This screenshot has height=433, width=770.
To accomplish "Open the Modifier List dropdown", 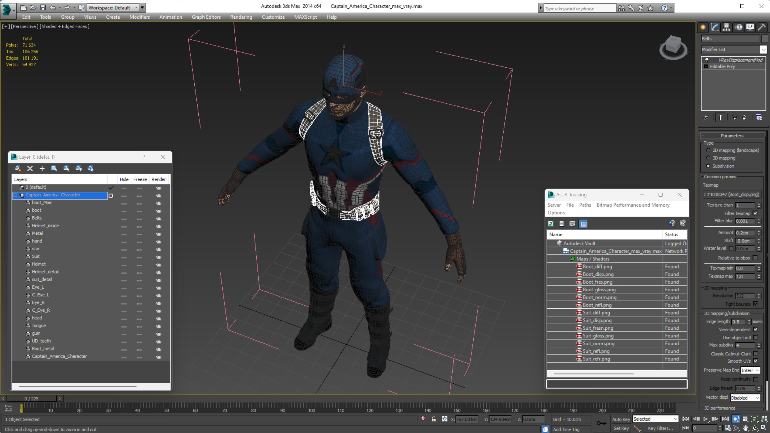I will pyautogui.click(x=734, y=49).
